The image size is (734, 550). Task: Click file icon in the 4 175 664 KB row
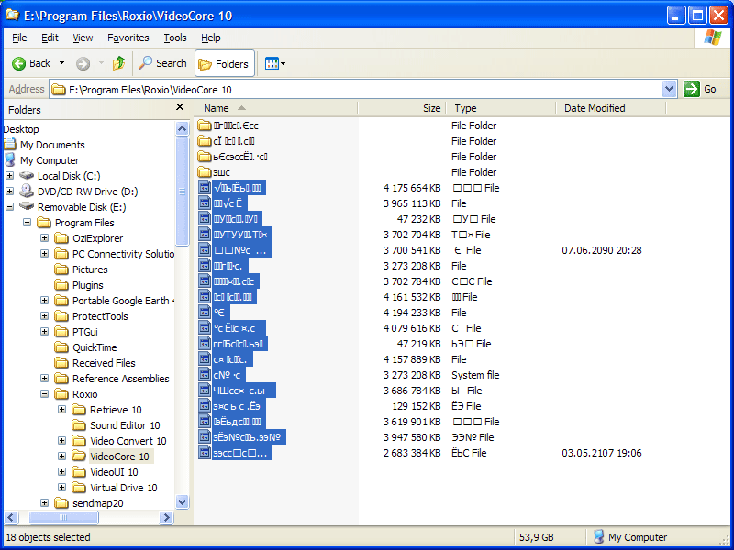204,188
